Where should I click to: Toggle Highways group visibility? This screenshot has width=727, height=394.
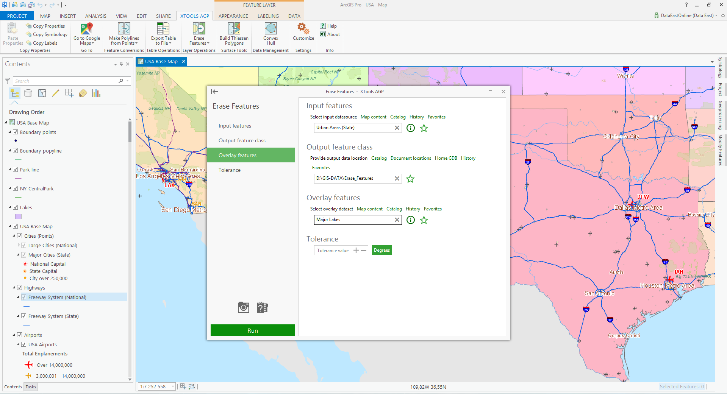pos(20,288)
